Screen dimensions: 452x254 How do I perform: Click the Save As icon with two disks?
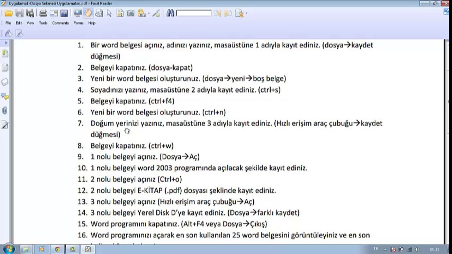(30, 13)
